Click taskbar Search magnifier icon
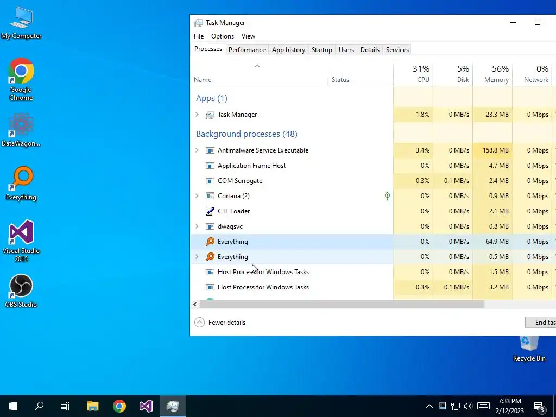556x417 pixels. click(39, 406)
